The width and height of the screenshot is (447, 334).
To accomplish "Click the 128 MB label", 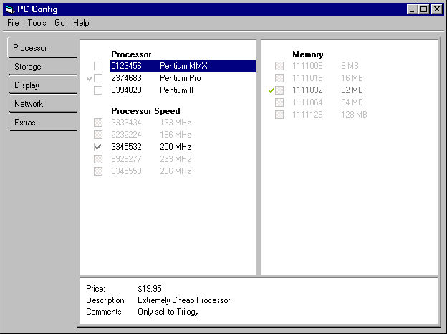I will coord(354,115).
